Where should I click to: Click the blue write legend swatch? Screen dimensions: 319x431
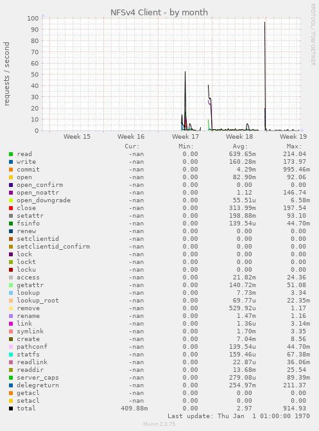click(11, 162)
